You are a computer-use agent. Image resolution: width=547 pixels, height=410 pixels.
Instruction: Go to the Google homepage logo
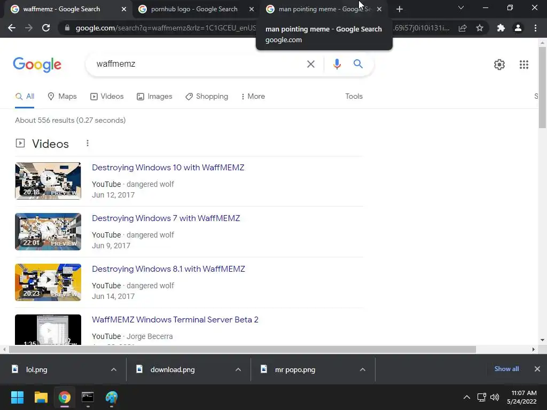tap(37, 65)
